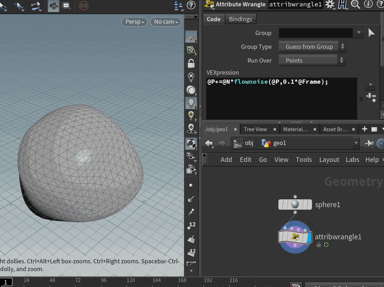Click the gear icon in parameter header
This screenshot has height=287, width=384.
point(330,5)
